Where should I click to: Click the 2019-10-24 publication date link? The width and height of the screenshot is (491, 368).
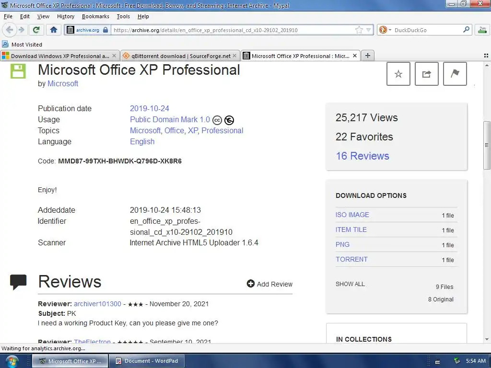(x=150, y=109)
